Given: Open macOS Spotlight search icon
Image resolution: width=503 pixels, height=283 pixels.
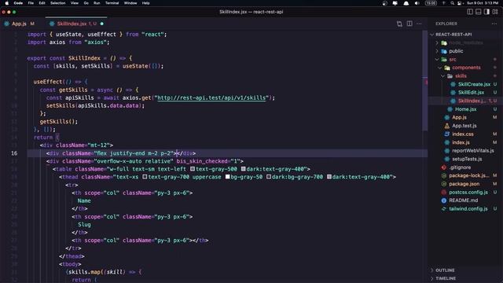Looking at the screenshot, I should [452, 3].
